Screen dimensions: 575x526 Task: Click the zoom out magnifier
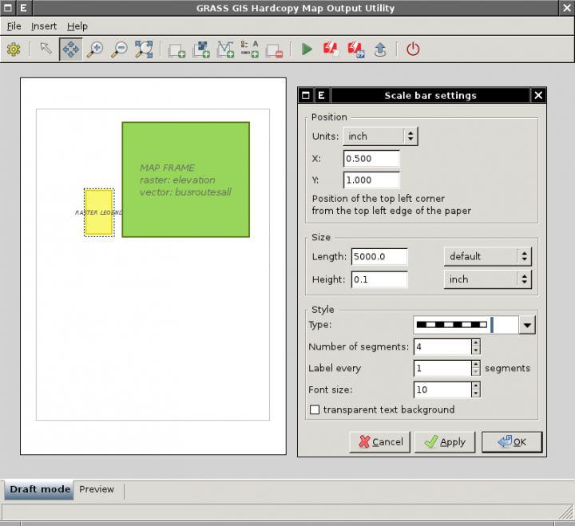(x=119, y=49)
